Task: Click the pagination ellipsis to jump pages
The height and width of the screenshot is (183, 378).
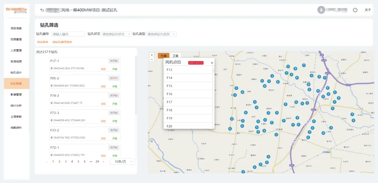Action: 91,162
